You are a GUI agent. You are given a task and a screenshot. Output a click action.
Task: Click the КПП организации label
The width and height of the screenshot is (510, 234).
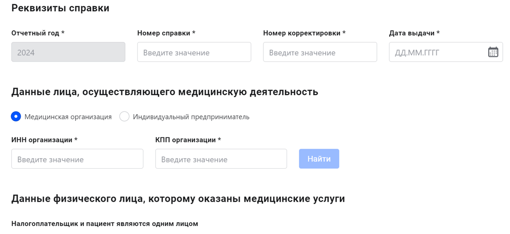pyautogui.click(x=188, y=140)
